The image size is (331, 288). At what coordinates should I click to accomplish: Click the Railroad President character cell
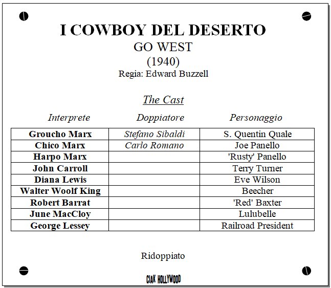tap(257, 226)
